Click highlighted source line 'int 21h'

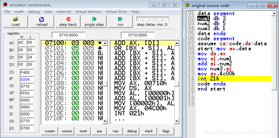tap(234, 79)
